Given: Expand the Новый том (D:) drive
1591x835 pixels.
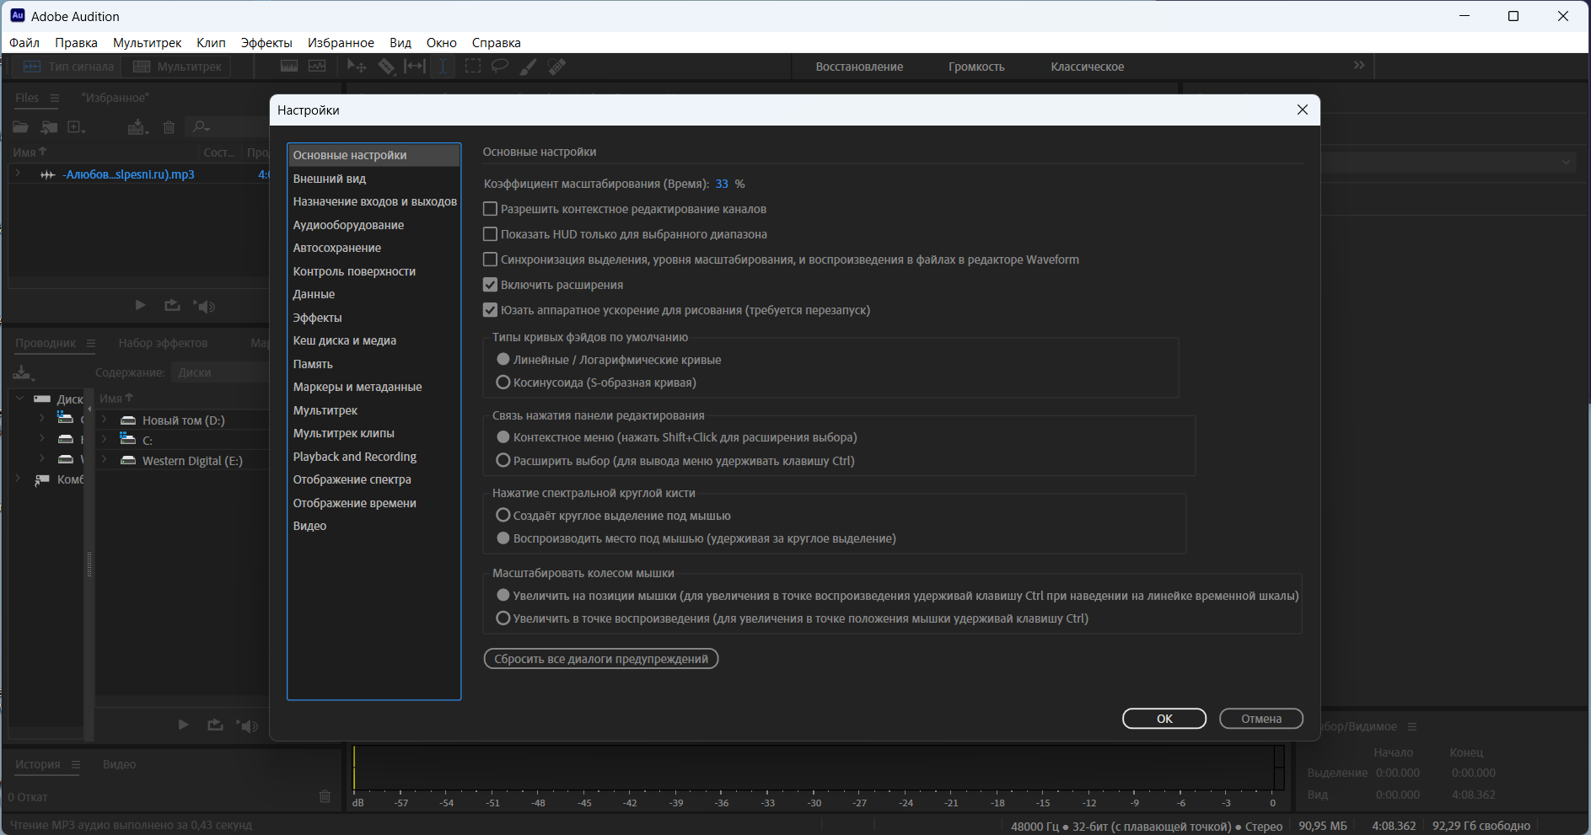Looking at the screenshot, I should tap(104, 420).
